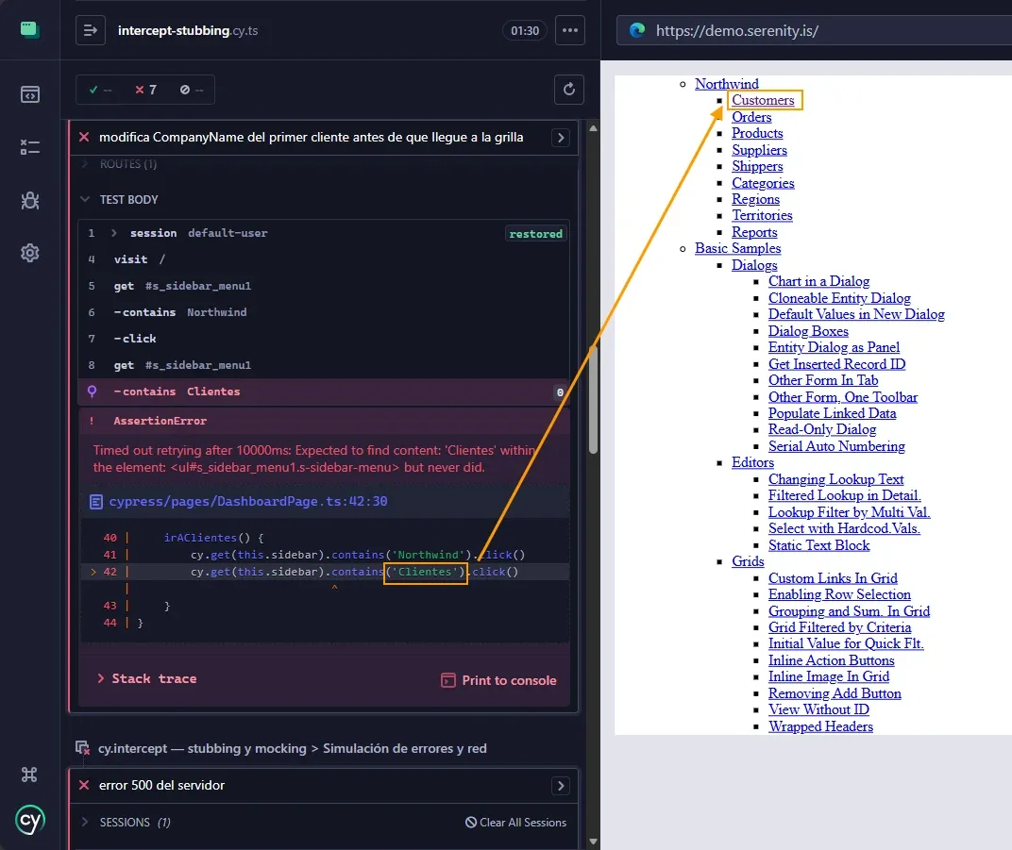Click the failed tests count 7
Image resolution: width=1012 pixels, height=850 pixels.
pyautogui.click(x=146, y=90)
